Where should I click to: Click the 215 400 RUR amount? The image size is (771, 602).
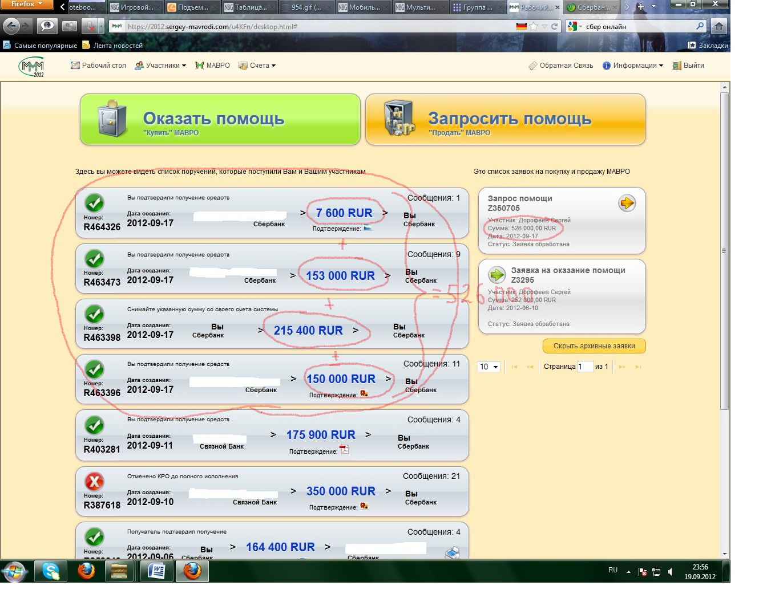[x=308, y=331]
